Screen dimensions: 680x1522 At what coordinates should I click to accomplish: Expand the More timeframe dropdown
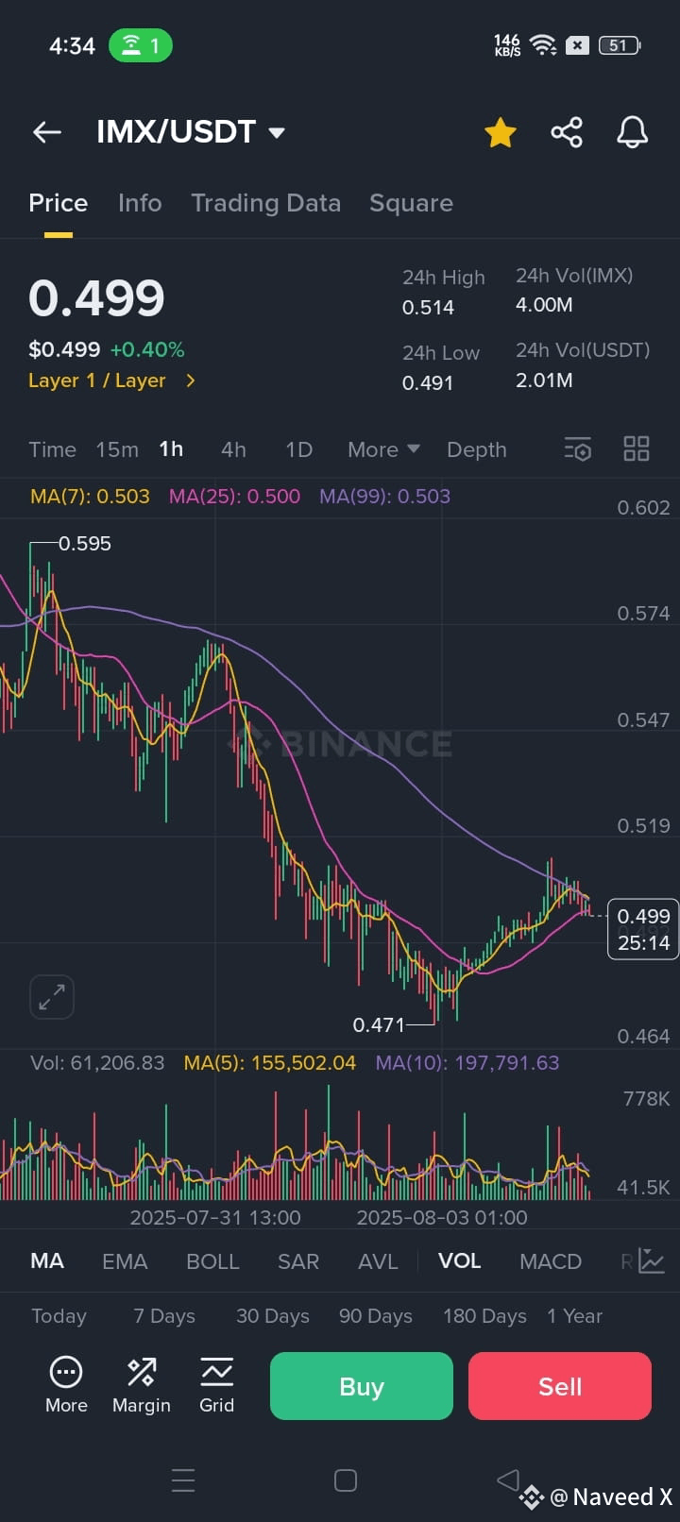[383, 449]
